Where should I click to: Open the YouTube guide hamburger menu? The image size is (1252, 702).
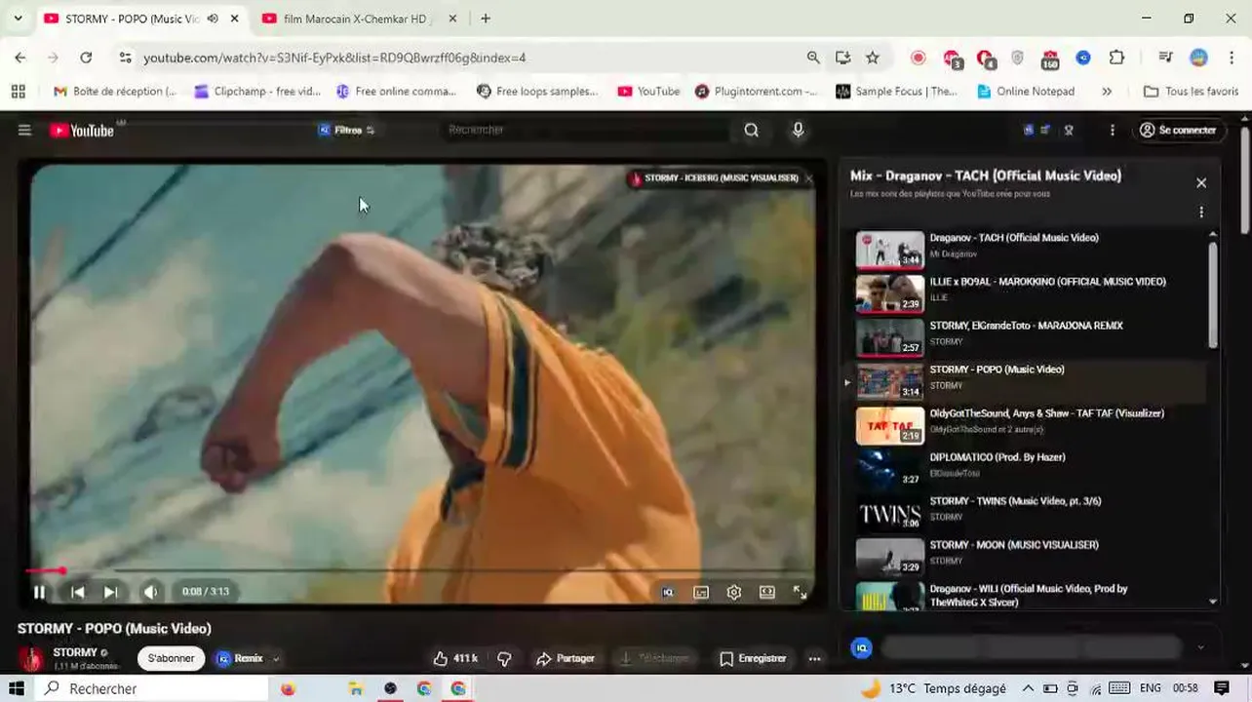tap(24, 130)
